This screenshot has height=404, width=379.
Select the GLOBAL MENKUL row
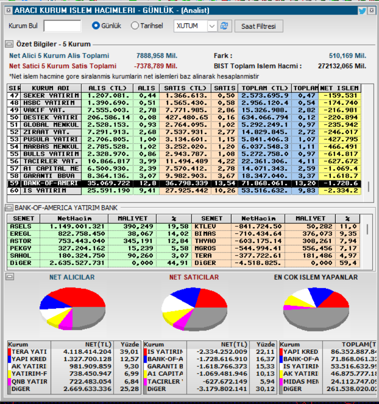184,125
